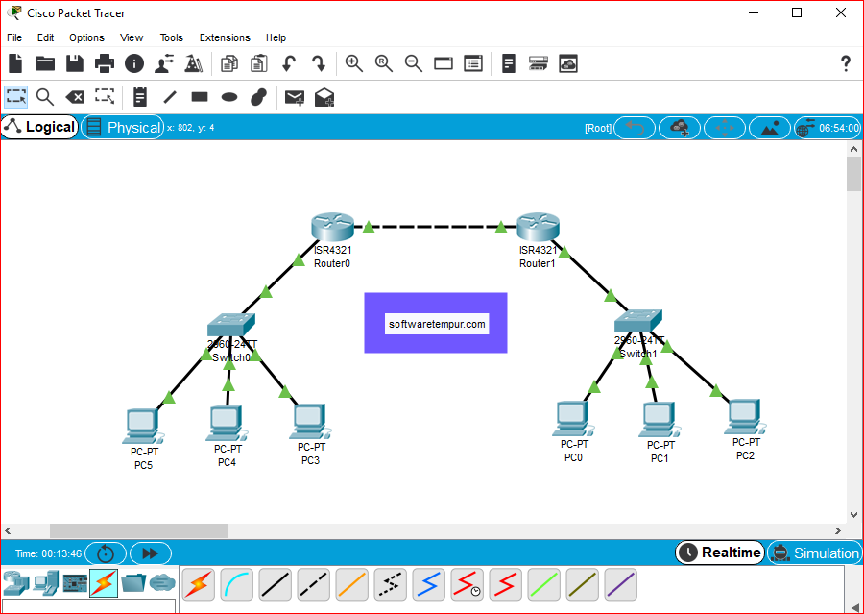Click the back navigation button beside Root
The width and height of the screenshot is (864, 614).
(635, 128)
